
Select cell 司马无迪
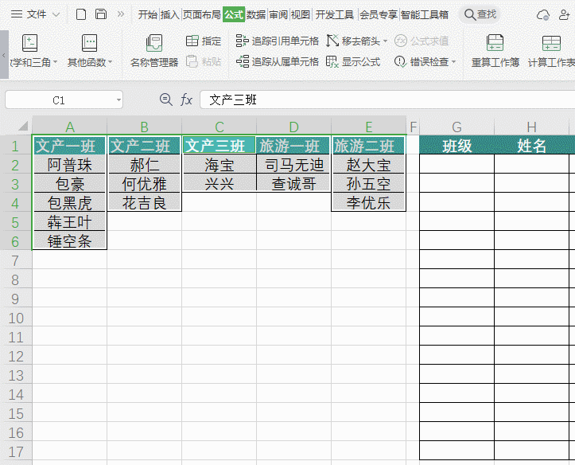(x=293, y=165)
